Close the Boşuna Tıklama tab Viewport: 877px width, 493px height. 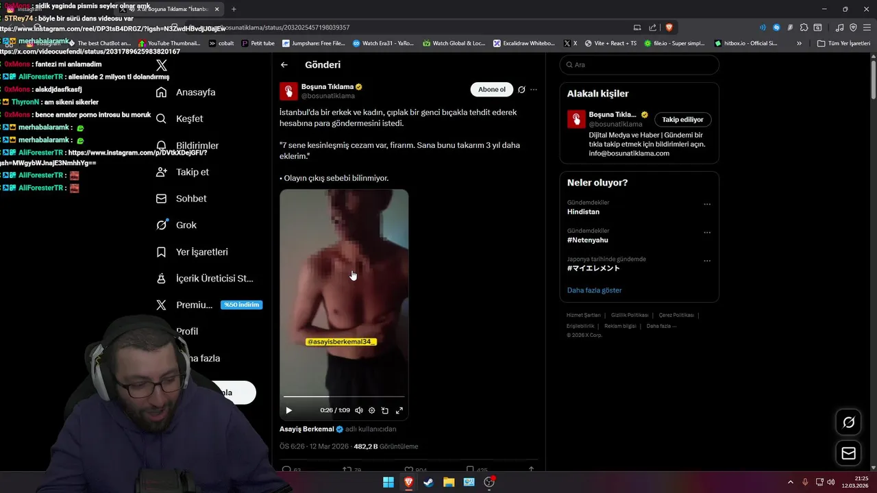click(x=217, y=9)
